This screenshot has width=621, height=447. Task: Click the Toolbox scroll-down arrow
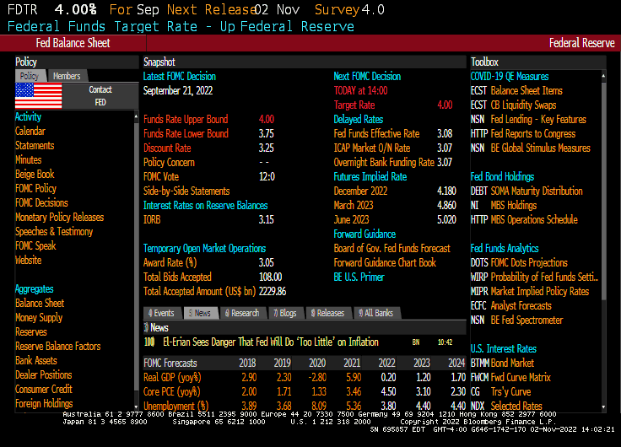[x=603, y=407]
